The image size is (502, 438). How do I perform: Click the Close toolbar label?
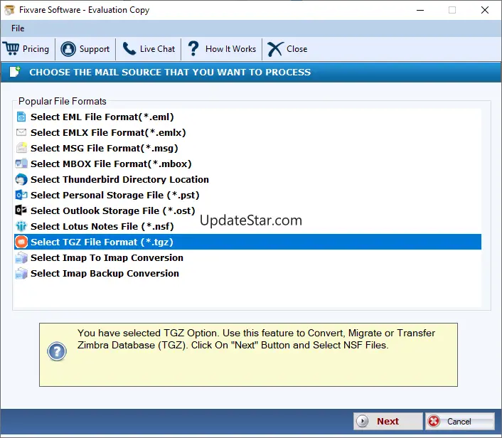297,49
